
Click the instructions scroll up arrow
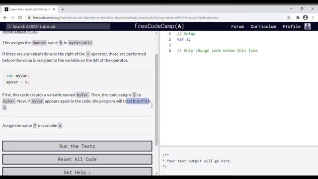click(x=157, y=33)
